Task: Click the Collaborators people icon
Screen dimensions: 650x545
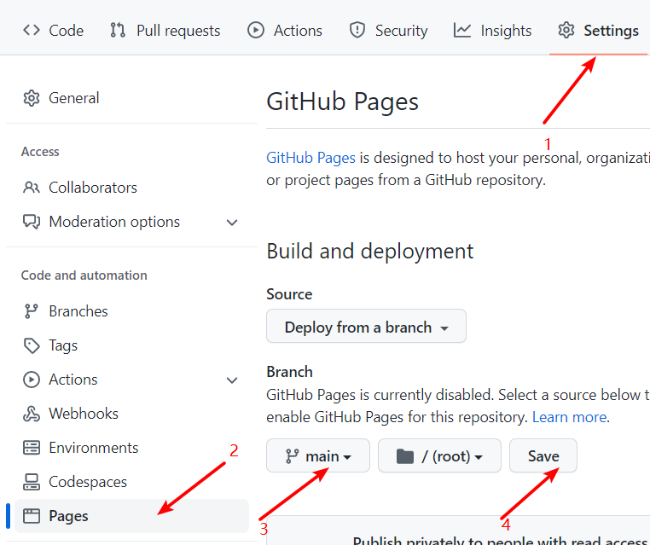Action: point(32,188)
